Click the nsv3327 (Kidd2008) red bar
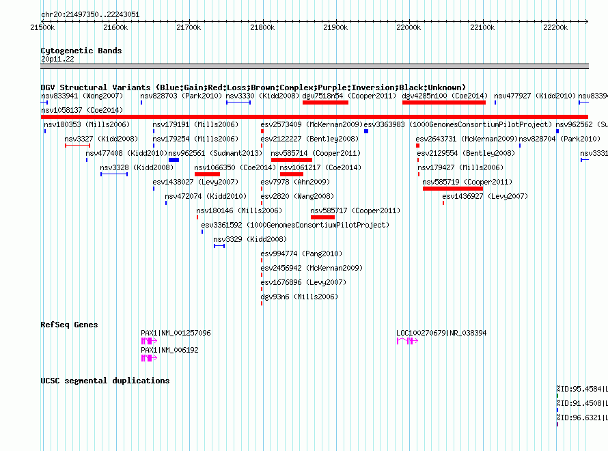The height and width of the screenshot is (451, 608). (78, 146)
